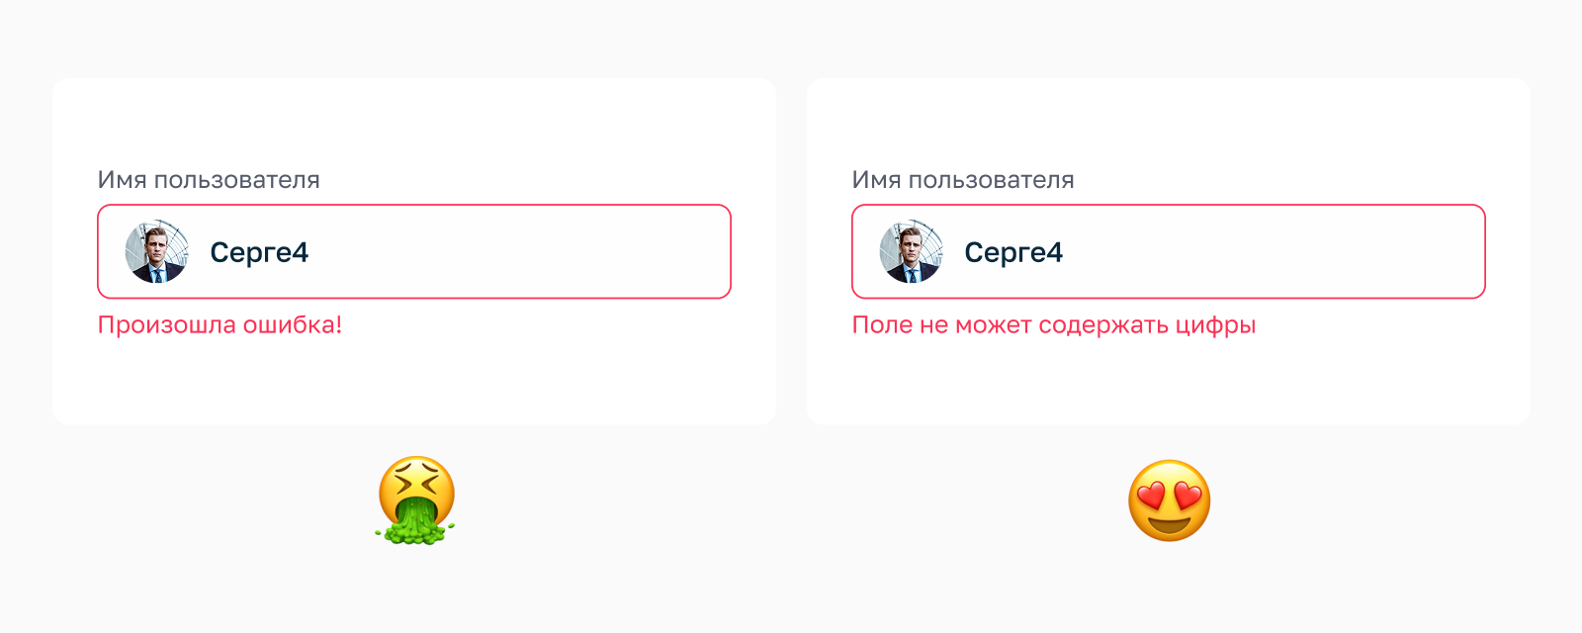Image resolution: width=1582 pixels, height=633 pixels.
Task: Click the right 'Имя пользователя' label
Action: [964, 179]
